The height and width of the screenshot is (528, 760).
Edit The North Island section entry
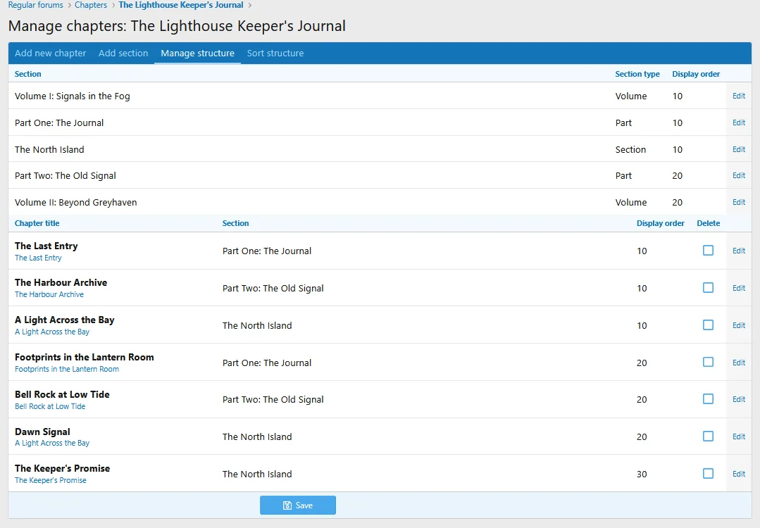[x=739, y=149]
